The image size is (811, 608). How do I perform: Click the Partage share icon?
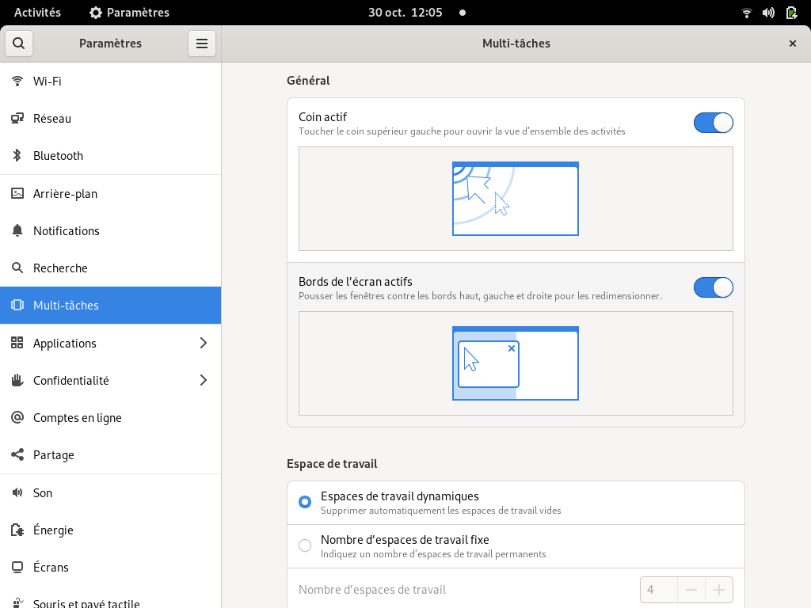pyautogui.click(x=17, y=454)
